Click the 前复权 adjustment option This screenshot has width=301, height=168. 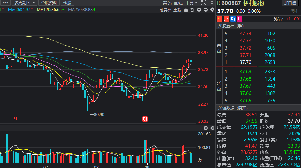[165, 10]
